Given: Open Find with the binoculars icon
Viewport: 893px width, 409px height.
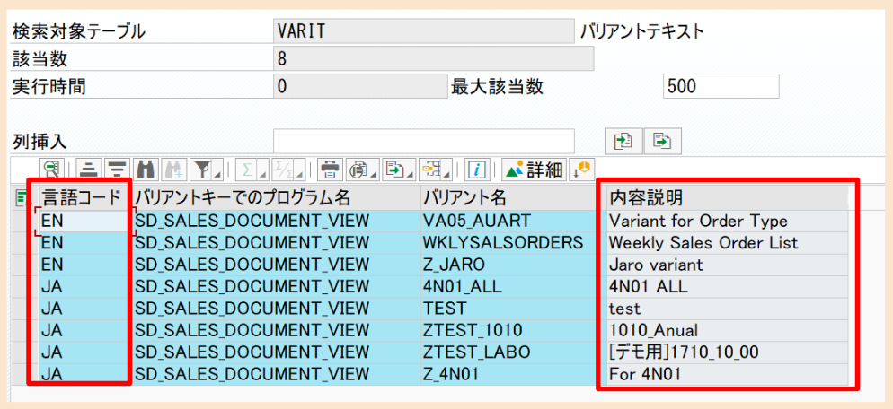Looking at the screenshot, I should [144, 169].
